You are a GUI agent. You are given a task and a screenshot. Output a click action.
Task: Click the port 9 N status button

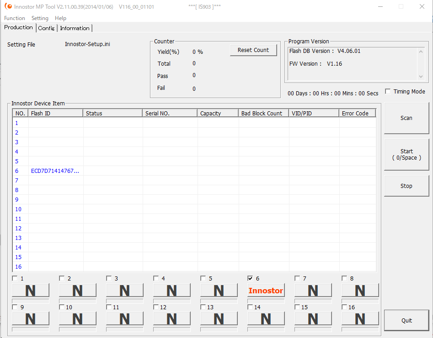pos(30,319)
